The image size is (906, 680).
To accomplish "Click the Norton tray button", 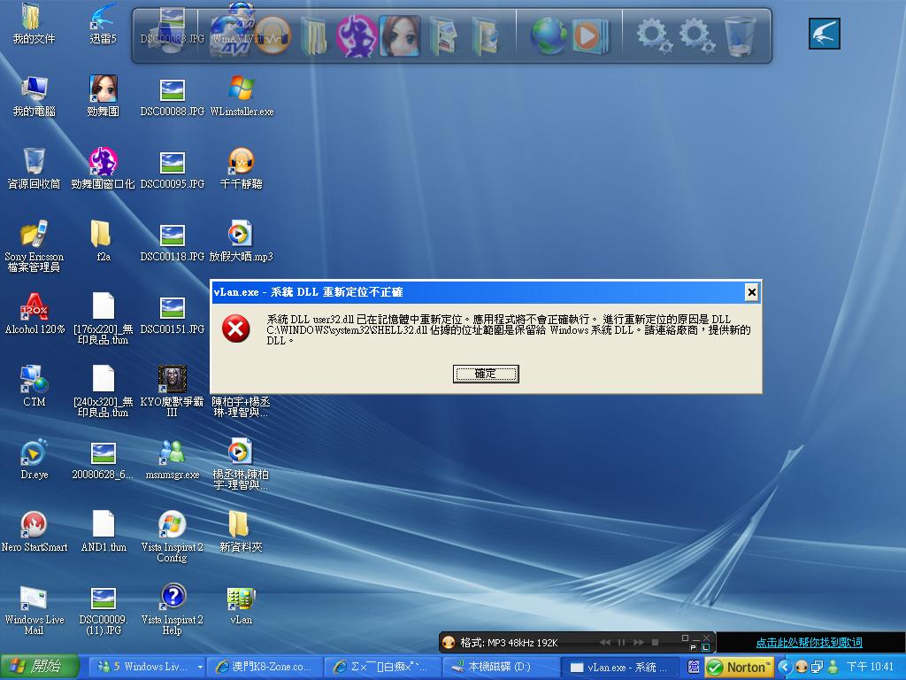I will [x=740, y=668].
